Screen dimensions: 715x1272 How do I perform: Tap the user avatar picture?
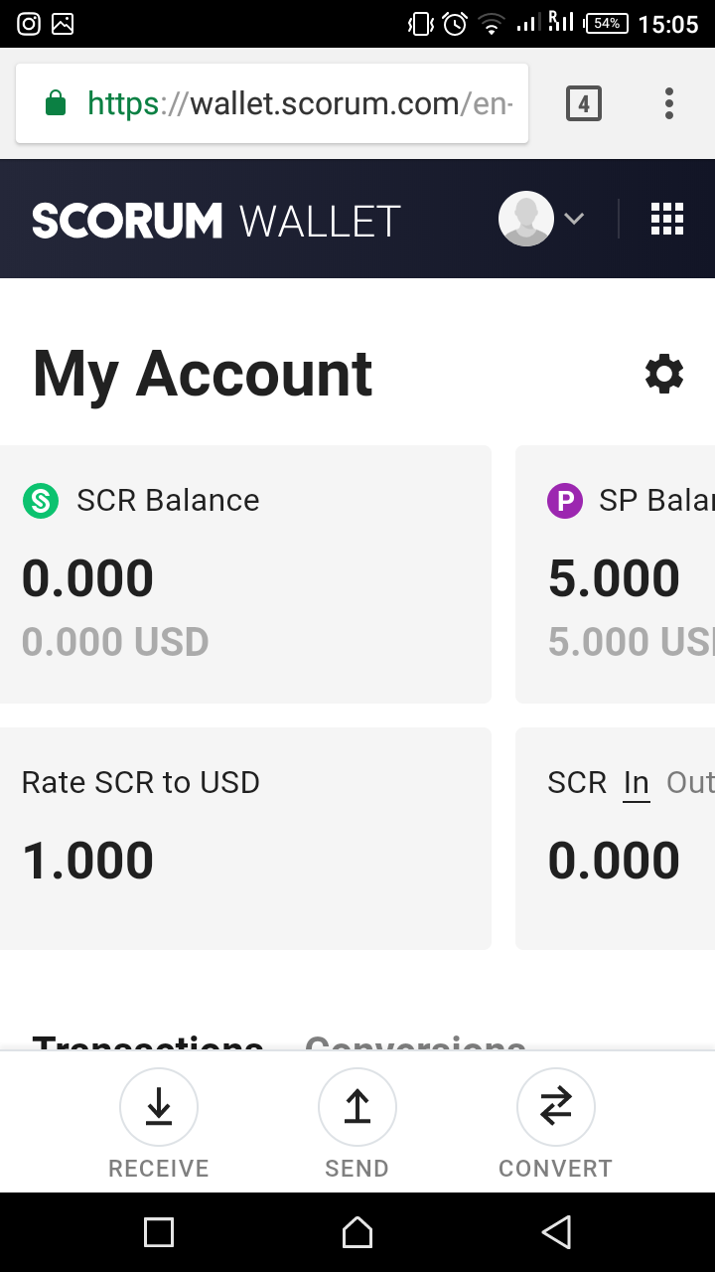click(525, 219)
